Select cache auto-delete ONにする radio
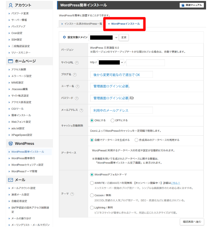The width and height of the screenshot is (212, 227). 92,120
